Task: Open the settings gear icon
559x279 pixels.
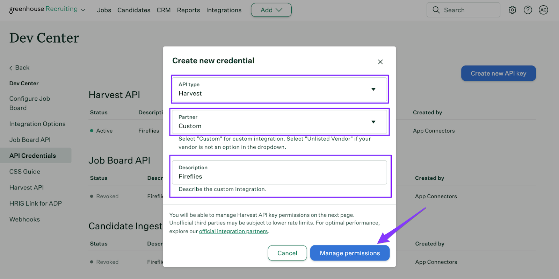Action: point(512,10)
